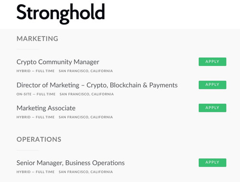Viewport: 240px width, 182px height.
Task: Select the OPERATIONS section heading
Action: pos(39,139)
